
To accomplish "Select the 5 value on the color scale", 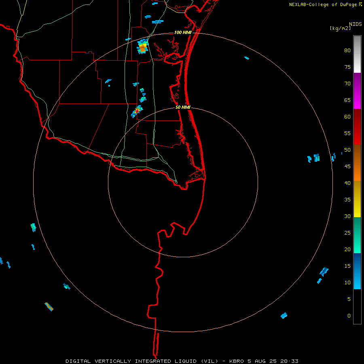I will (349, 299).
